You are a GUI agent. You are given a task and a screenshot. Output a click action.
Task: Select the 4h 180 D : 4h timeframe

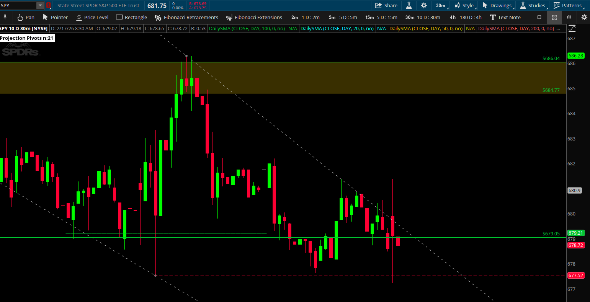pos(466,17)
